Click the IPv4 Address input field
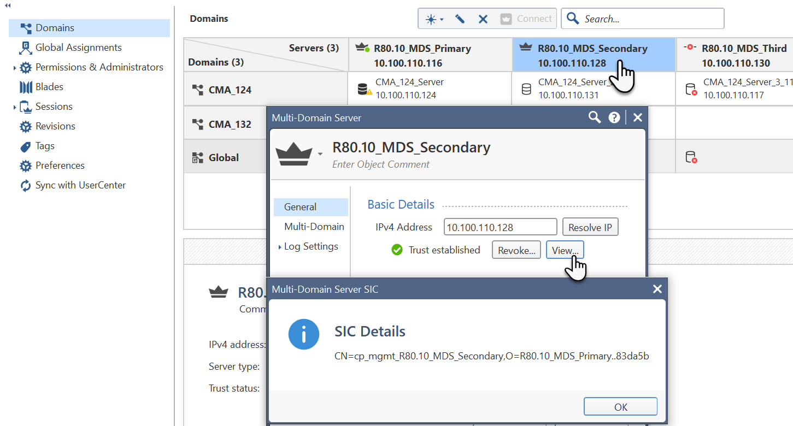 (x=500, y=227)
